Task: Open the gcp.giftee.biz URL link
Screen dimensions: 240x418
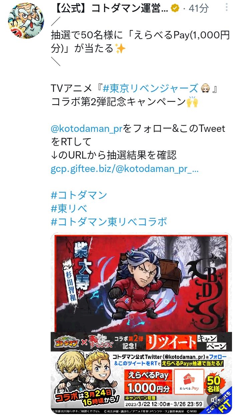Action: [x=125, y=169]
